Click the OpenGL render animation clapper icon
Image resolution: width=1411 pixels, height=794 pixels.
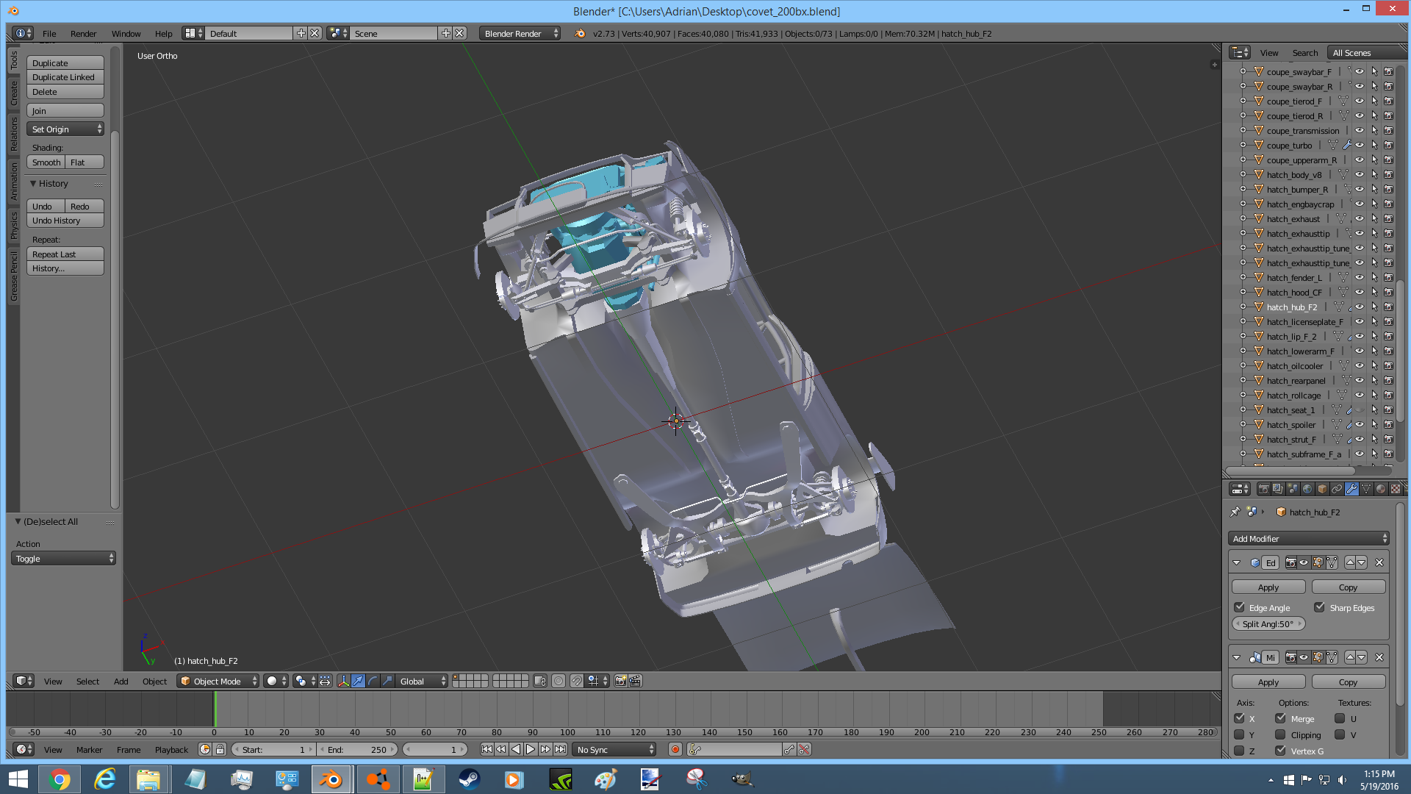[x=635, y=682]
